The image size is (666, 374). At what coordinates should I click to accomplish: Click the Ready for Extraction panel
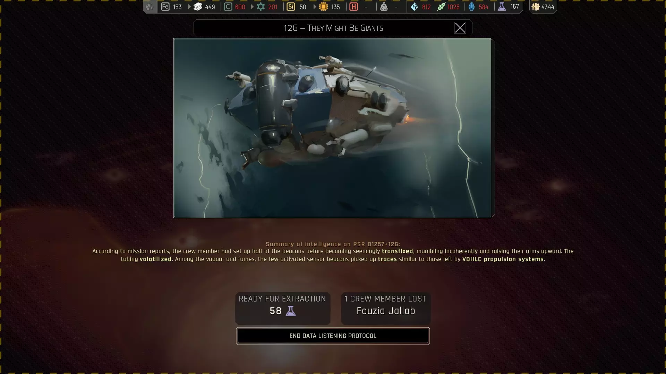pyautogui.click(x=282, y=308)
